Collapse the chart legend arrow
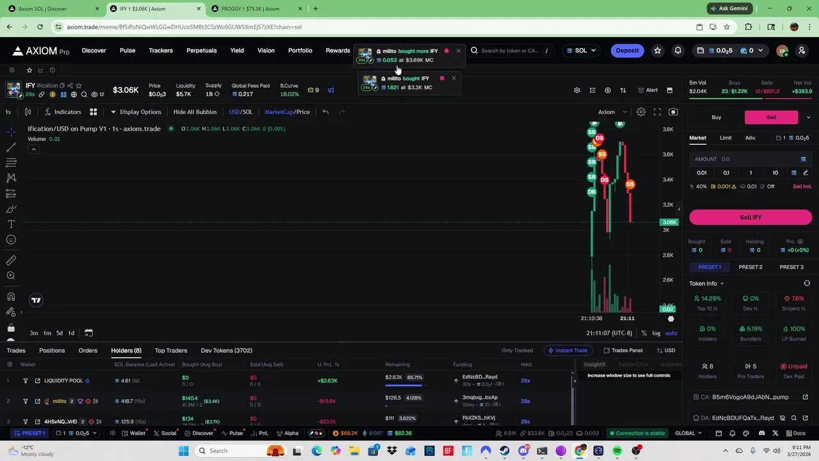This screenshot has height=461, width=819. (33, 149)
